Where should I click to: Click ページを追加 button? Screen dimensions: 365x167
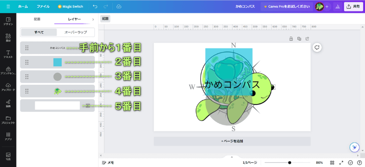coord(232,141)
